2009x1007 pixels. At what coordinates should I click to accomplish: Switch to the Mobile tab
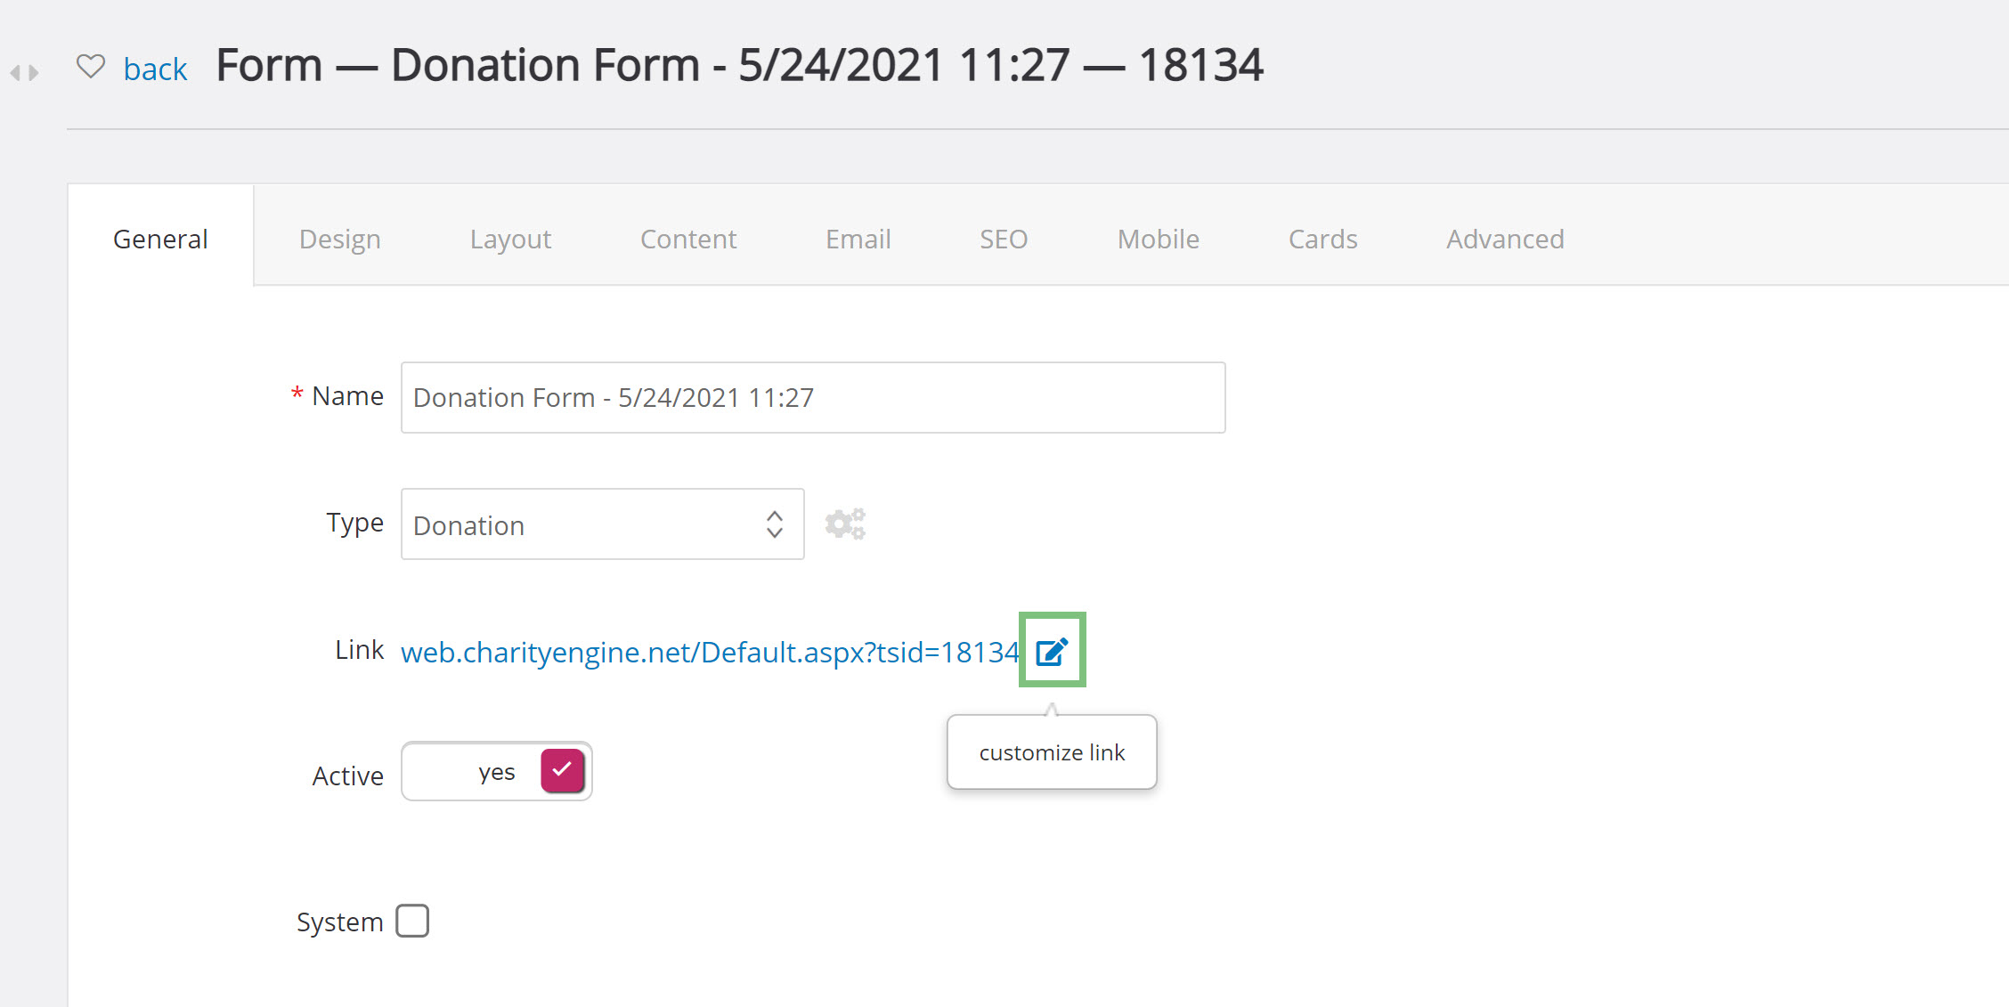[x=1159, y=239]
